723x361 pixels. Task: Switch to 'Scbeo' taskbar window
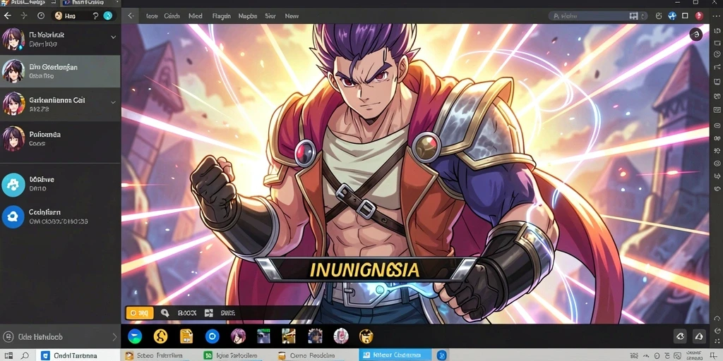[x=160, y=355]
